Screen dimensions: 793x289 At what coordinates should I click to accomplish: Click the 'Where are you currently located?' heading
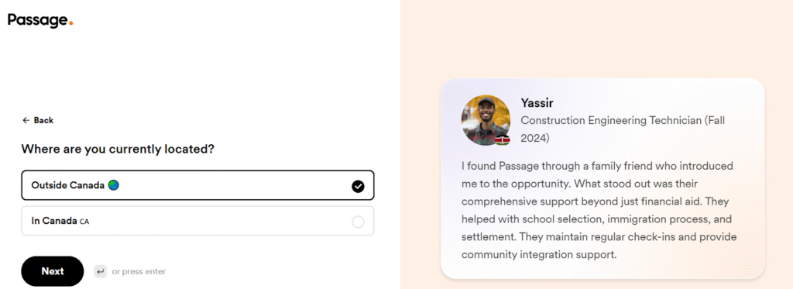click(x=118, y=150)
